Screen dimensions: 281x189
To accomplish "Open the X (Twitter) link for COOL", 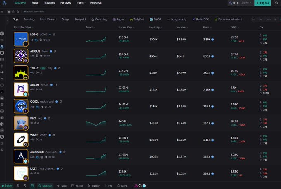I will click(x=37, y=107).
